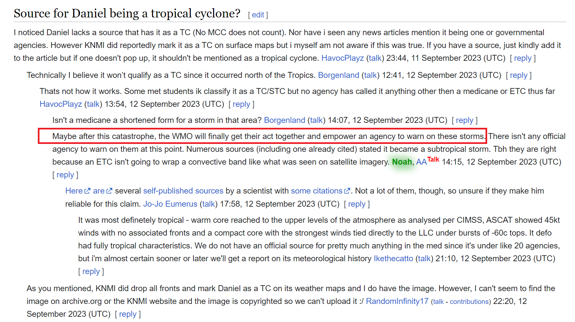
Task: Open Ikethecatto's user page
Action: [x=393, y=259]
